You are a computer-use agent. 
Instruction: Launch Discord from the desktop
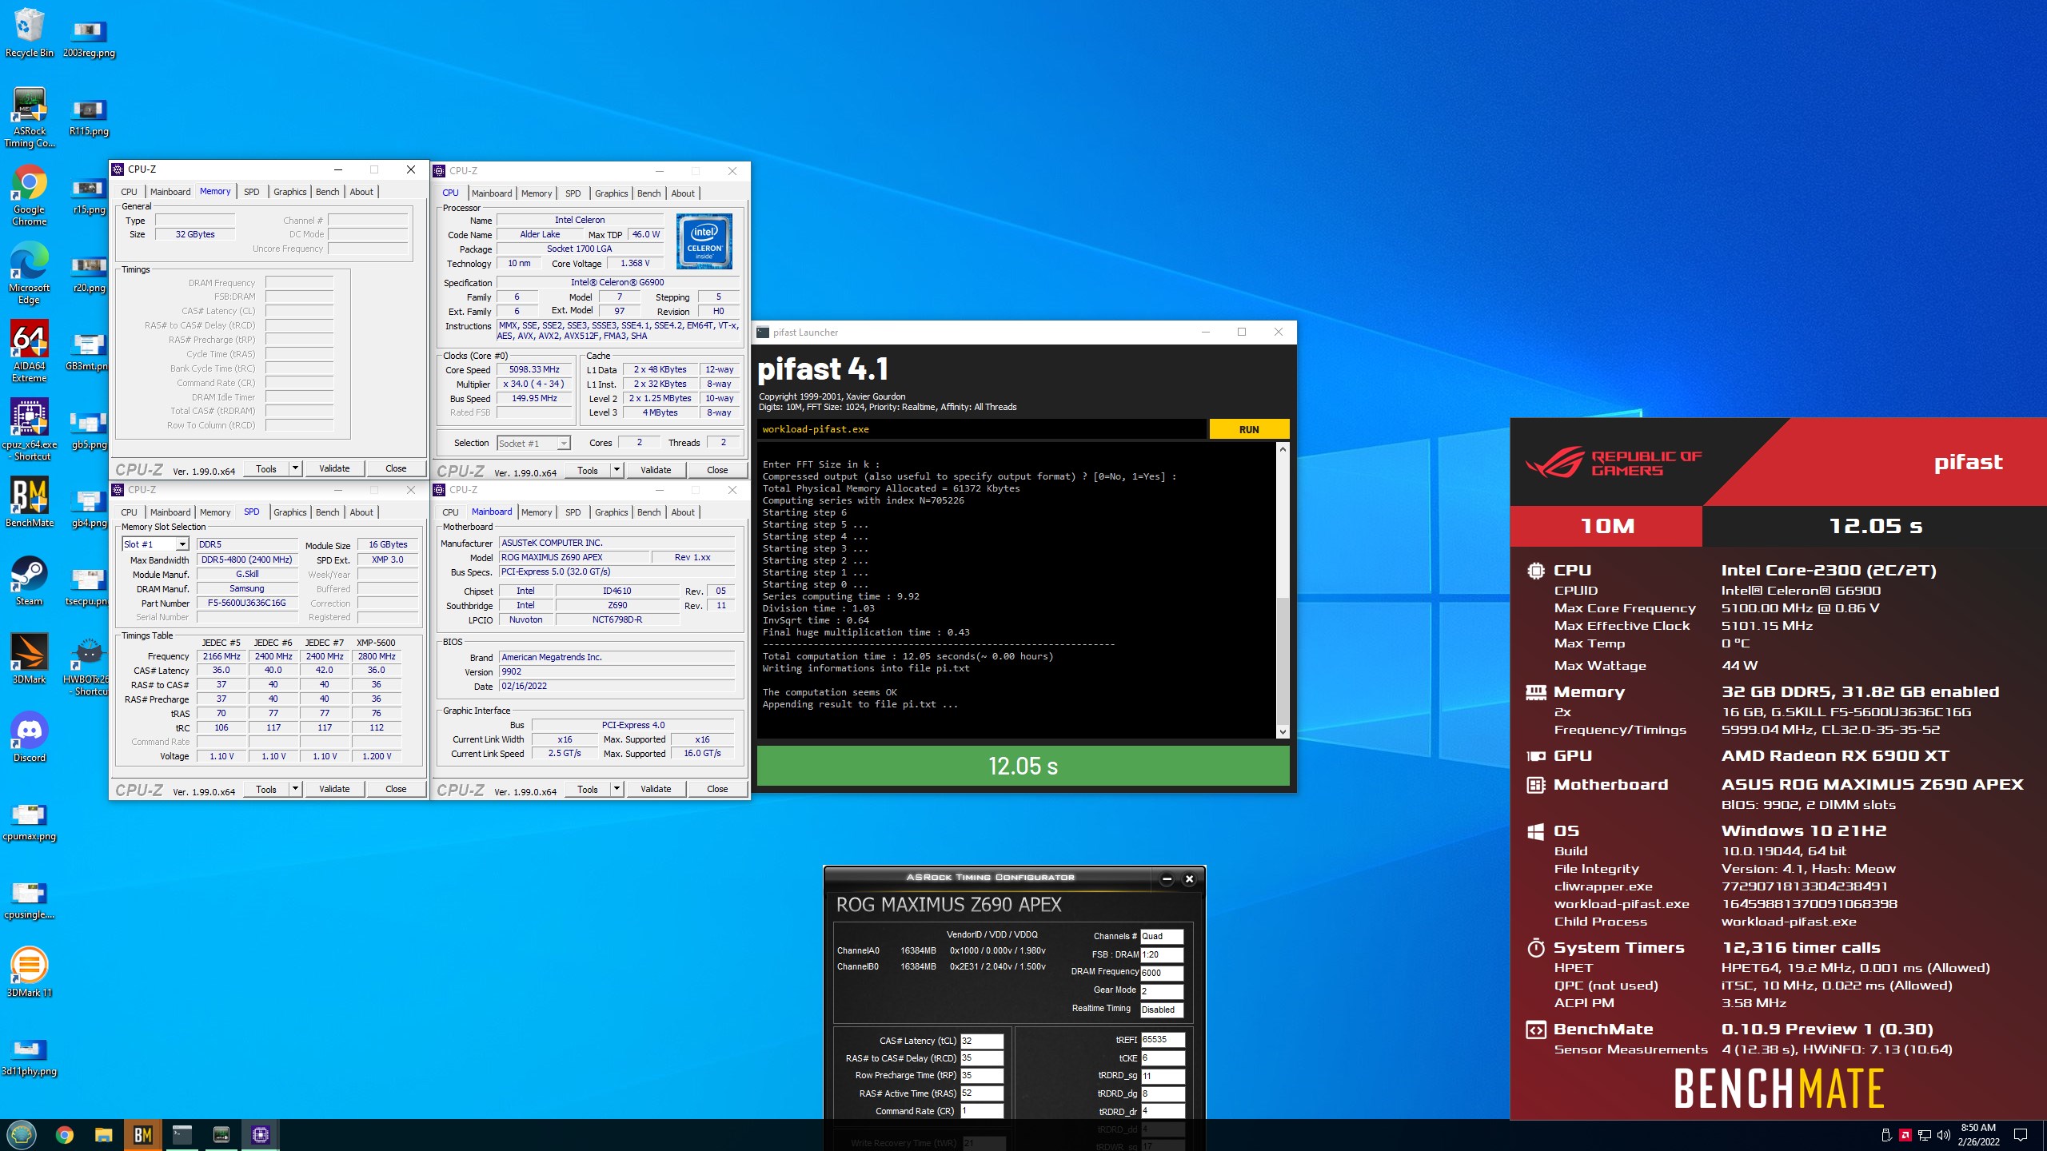click(x=29, y=737)
